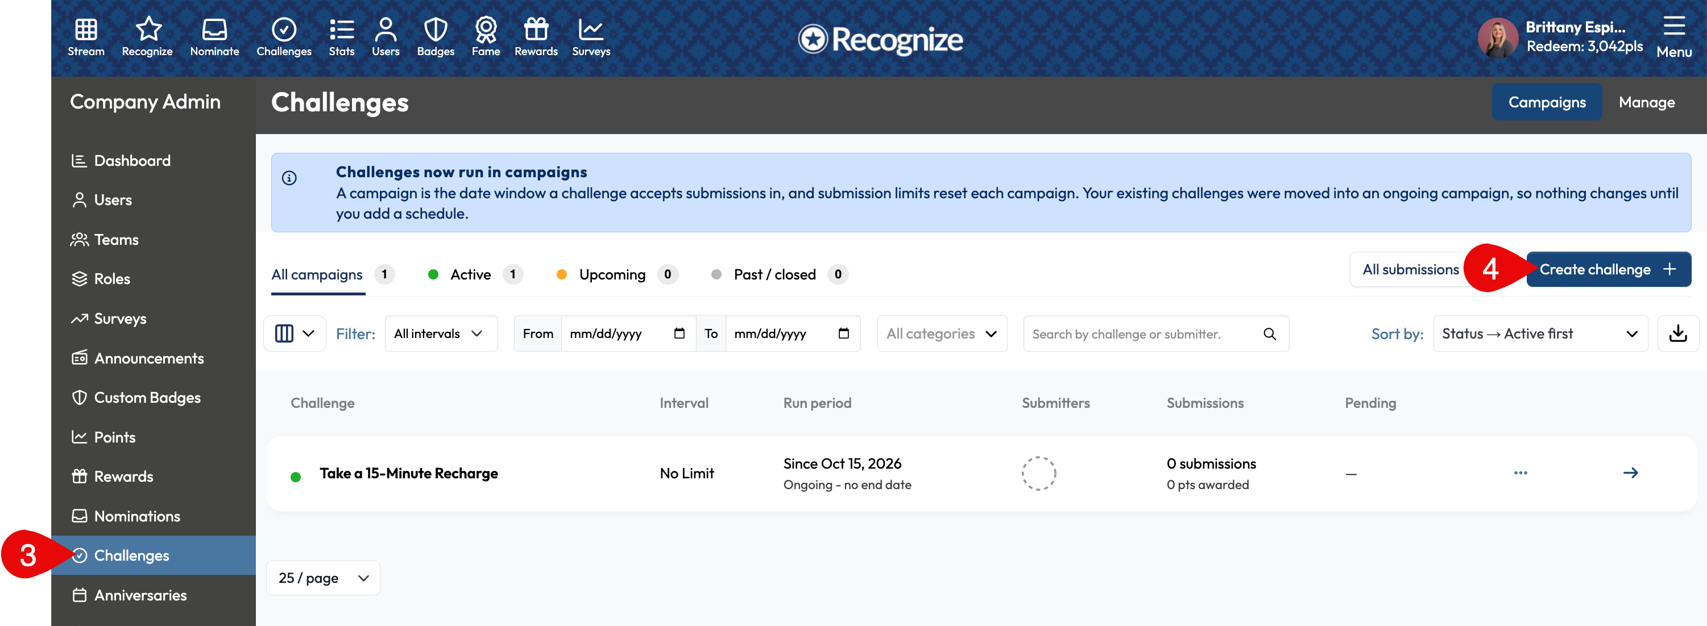Viewport: 1707px width, 626px height.
Task: Go to Challenges in the top navigation
Action: [284, 37]
